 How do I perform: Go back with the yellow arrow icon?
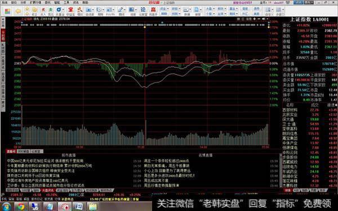(19, 11)
